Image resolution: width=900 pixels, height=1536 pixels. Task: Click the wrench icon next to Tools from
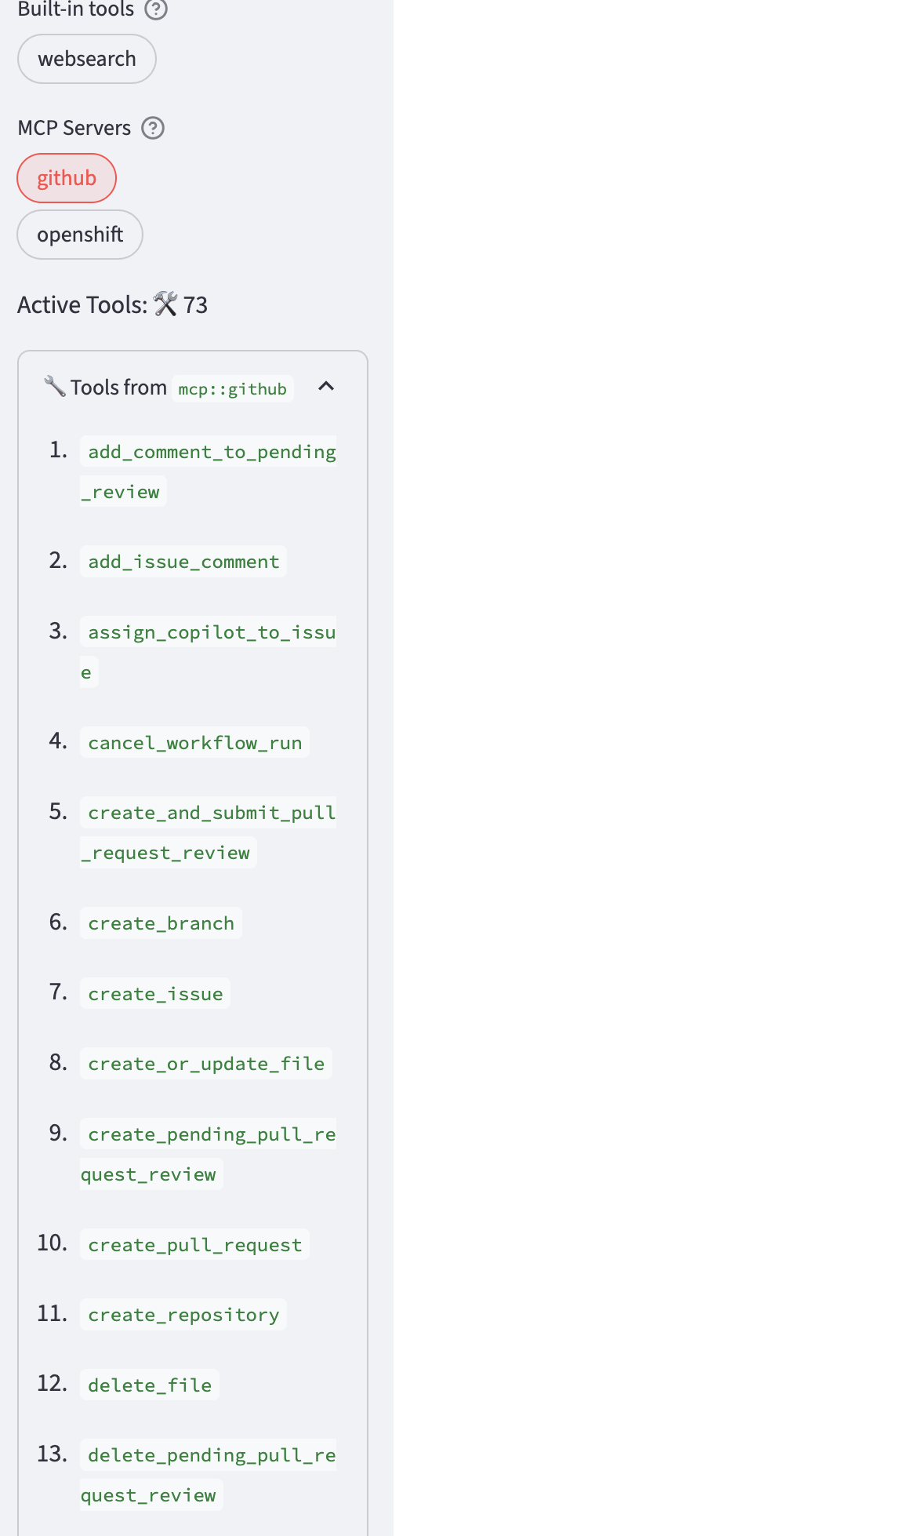point(53,385)
